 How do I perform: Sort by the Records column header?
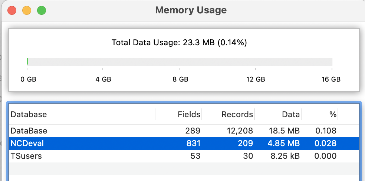tap(228, 114)
